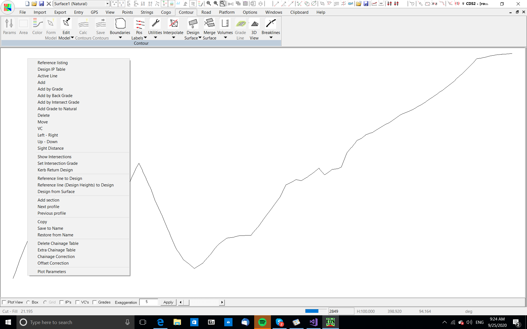
Task: Expand the Pos Labels dropdown arrow
Action: [x=145, y=38]
